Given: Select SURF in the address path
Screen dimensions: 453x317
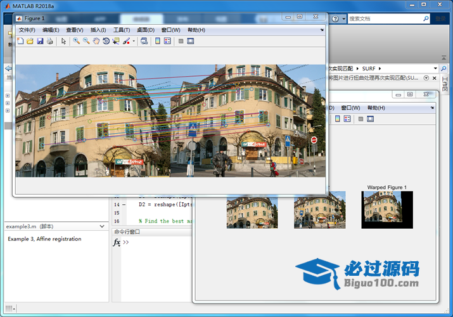Looking at the screenshot, I should tap(369, 68).
